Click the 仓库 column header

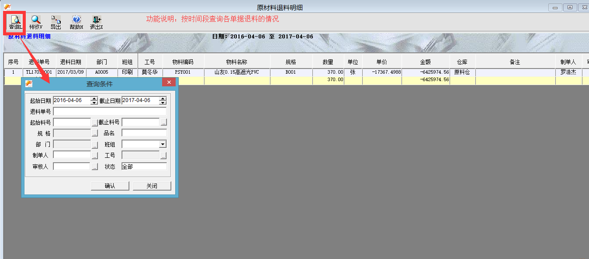(x=462, y=62)
